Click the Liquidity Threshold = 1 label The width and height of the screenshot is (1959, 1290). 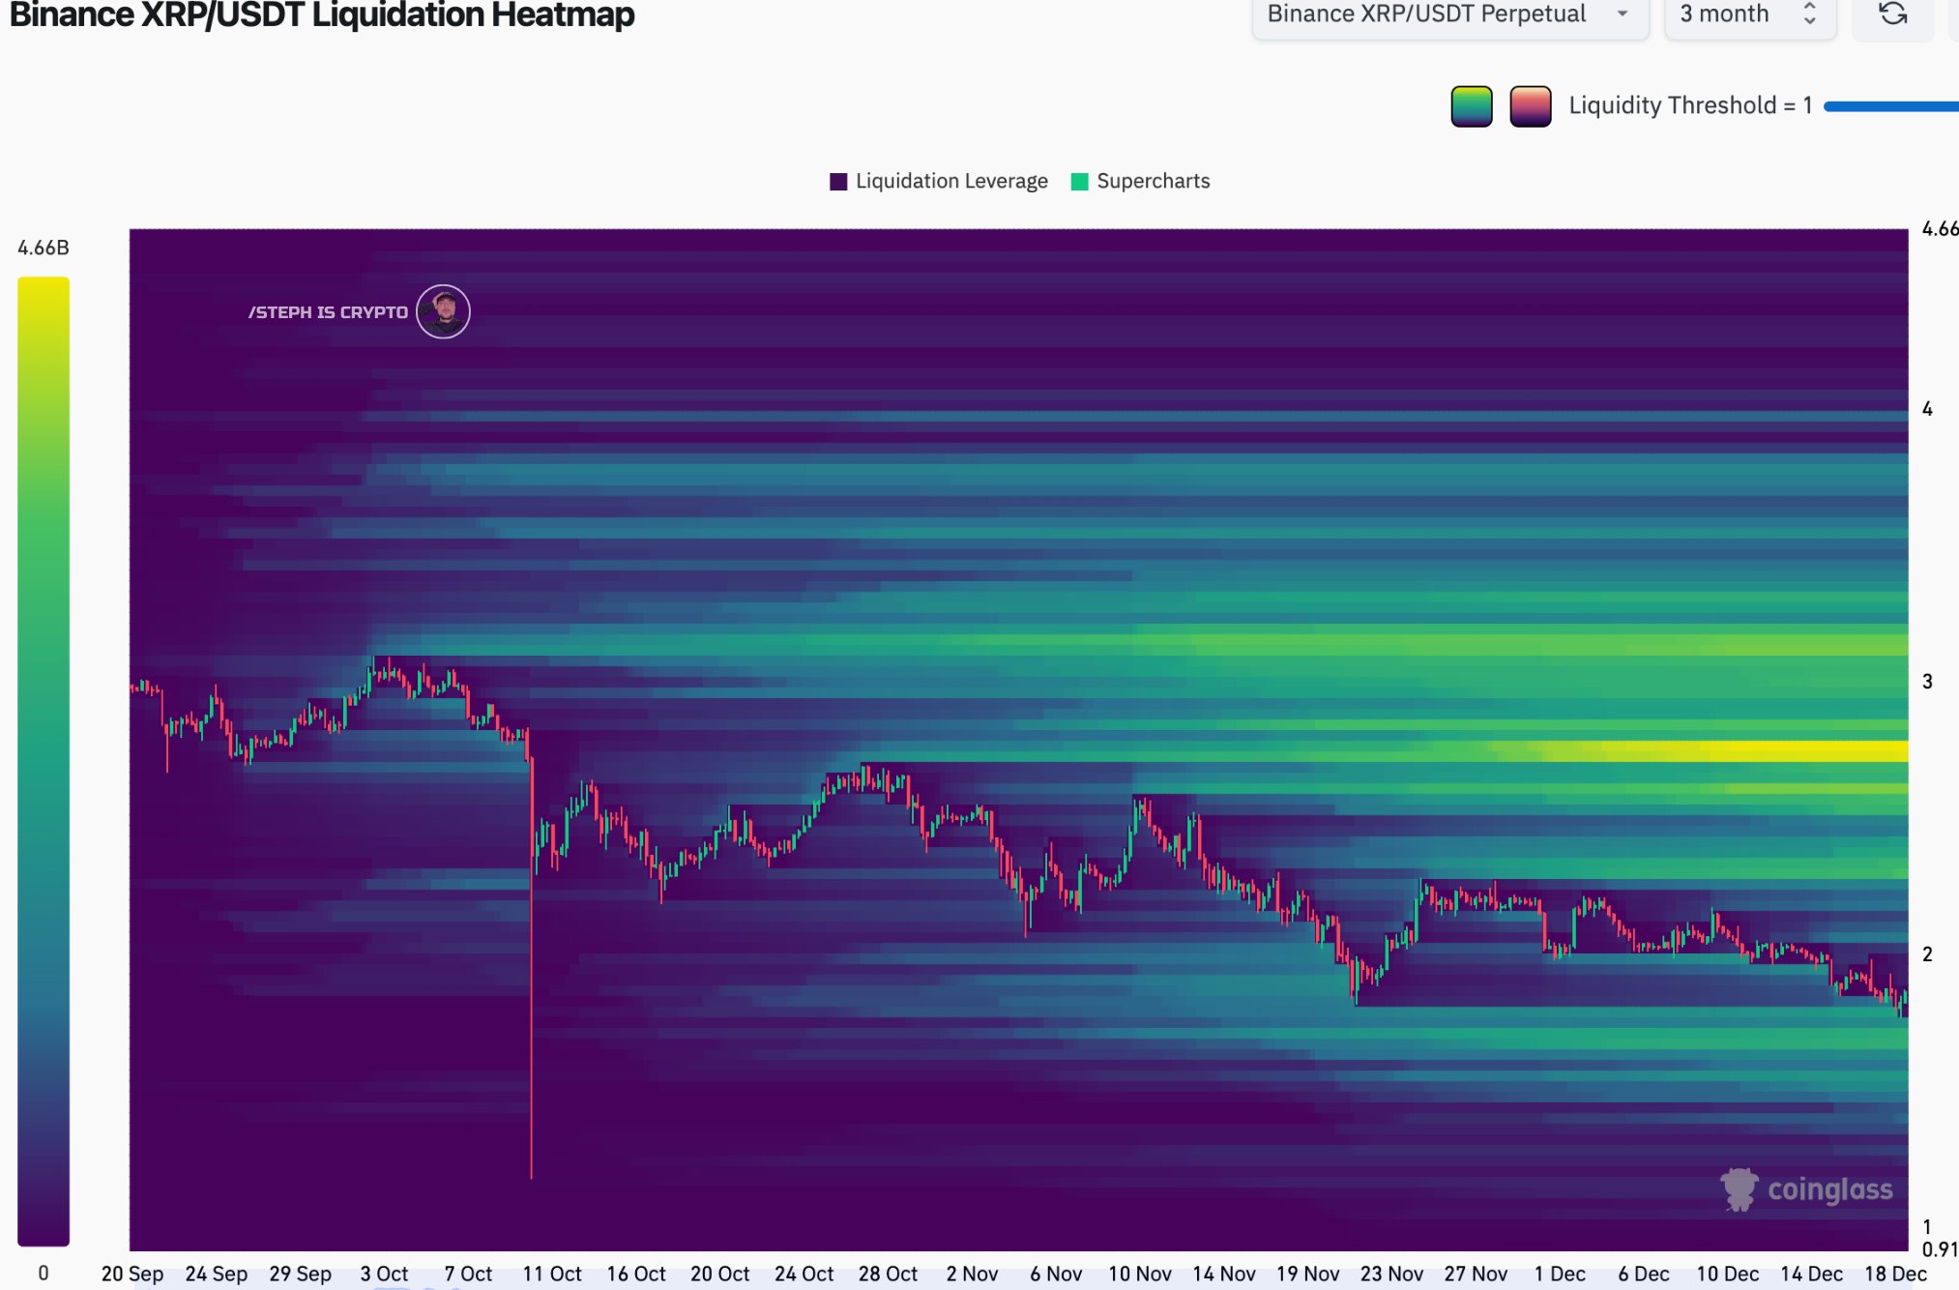click(x=1690, y=104)
